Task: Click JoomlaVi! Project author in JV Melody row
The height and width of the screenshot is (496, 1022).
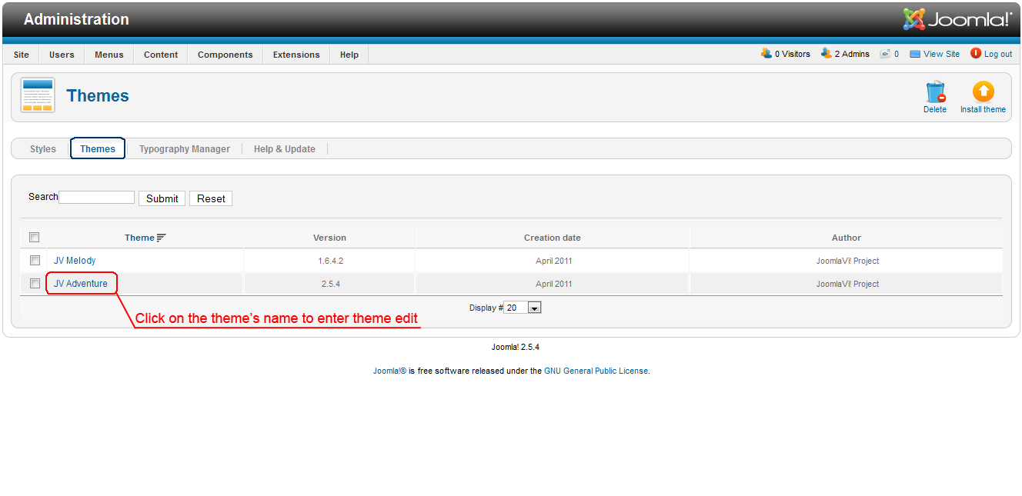Action: 847,261
